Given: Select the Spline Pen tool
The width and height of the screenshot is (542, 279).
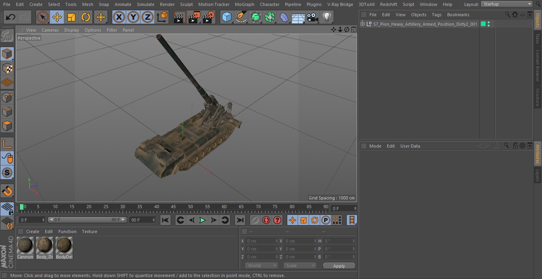Looking at the screenshot, I should pos(241,17).
